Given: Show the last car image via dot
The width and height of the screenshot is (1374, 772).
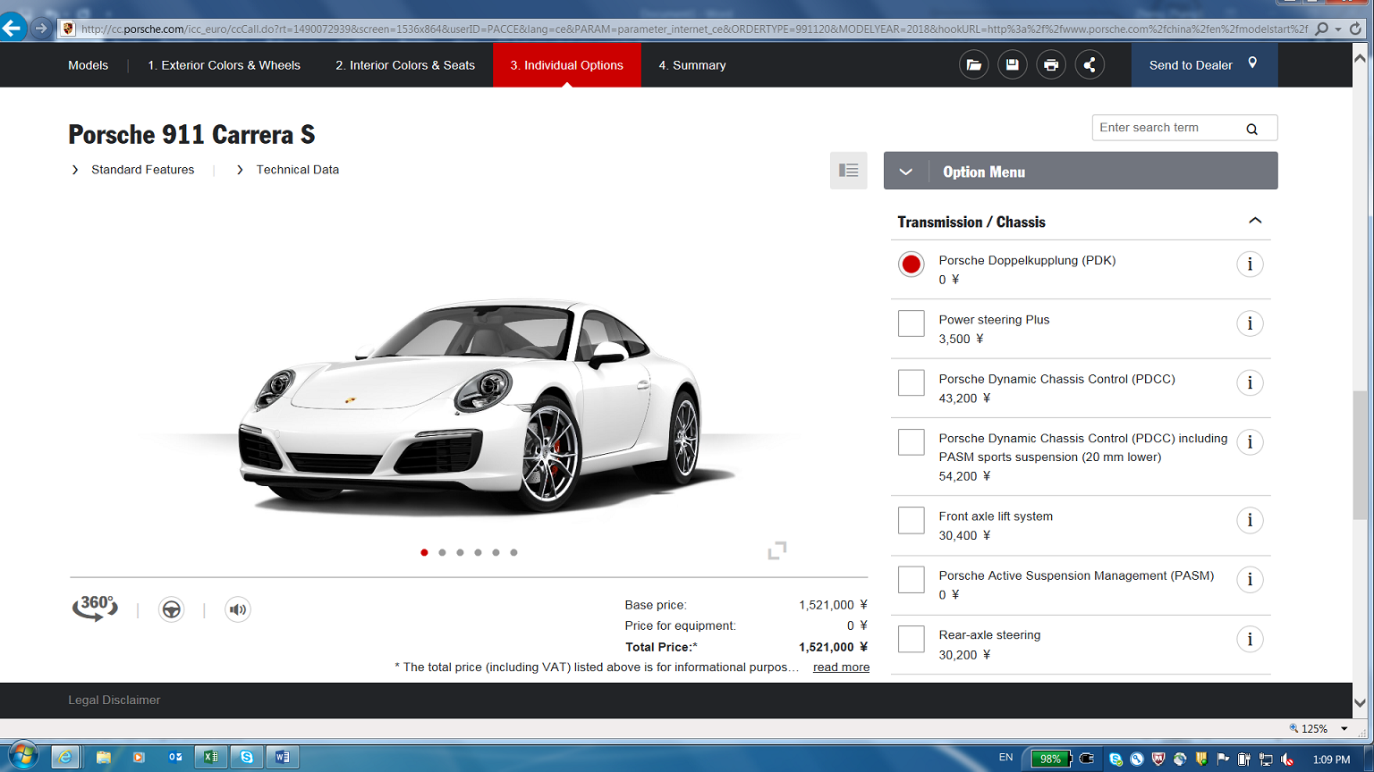Looking at the screenshot, I should coord(513,552).
